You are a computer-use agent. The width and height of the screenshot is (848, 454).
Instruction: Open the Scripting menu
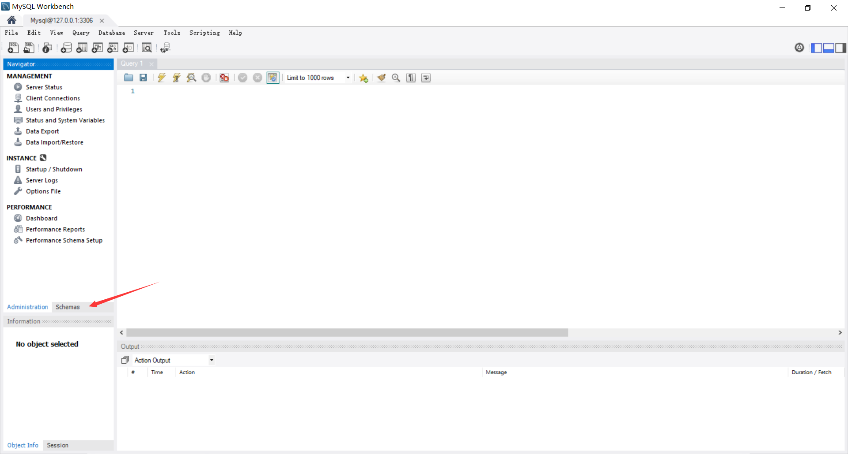pos(204,33)
